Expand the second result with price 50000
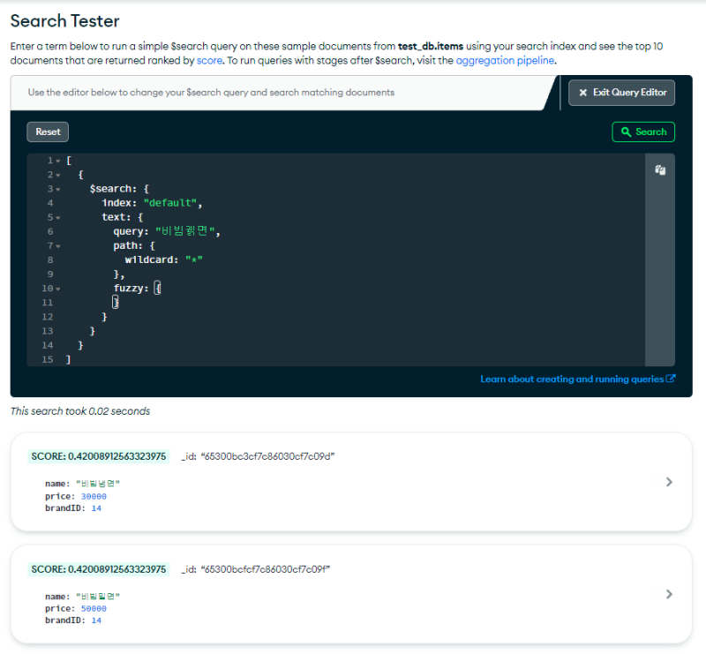706x654 pixels. point(669,594)
